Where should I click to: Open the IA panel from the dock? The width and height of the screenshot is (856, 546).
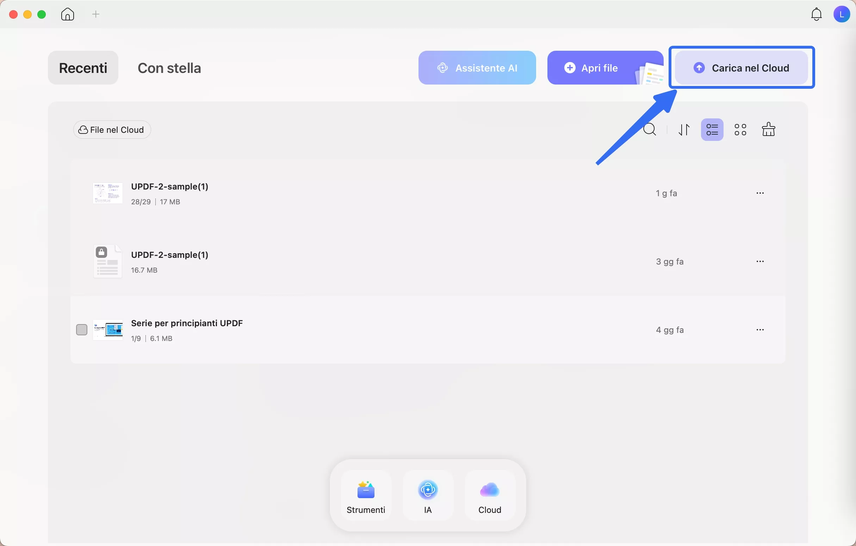(428, 496)
